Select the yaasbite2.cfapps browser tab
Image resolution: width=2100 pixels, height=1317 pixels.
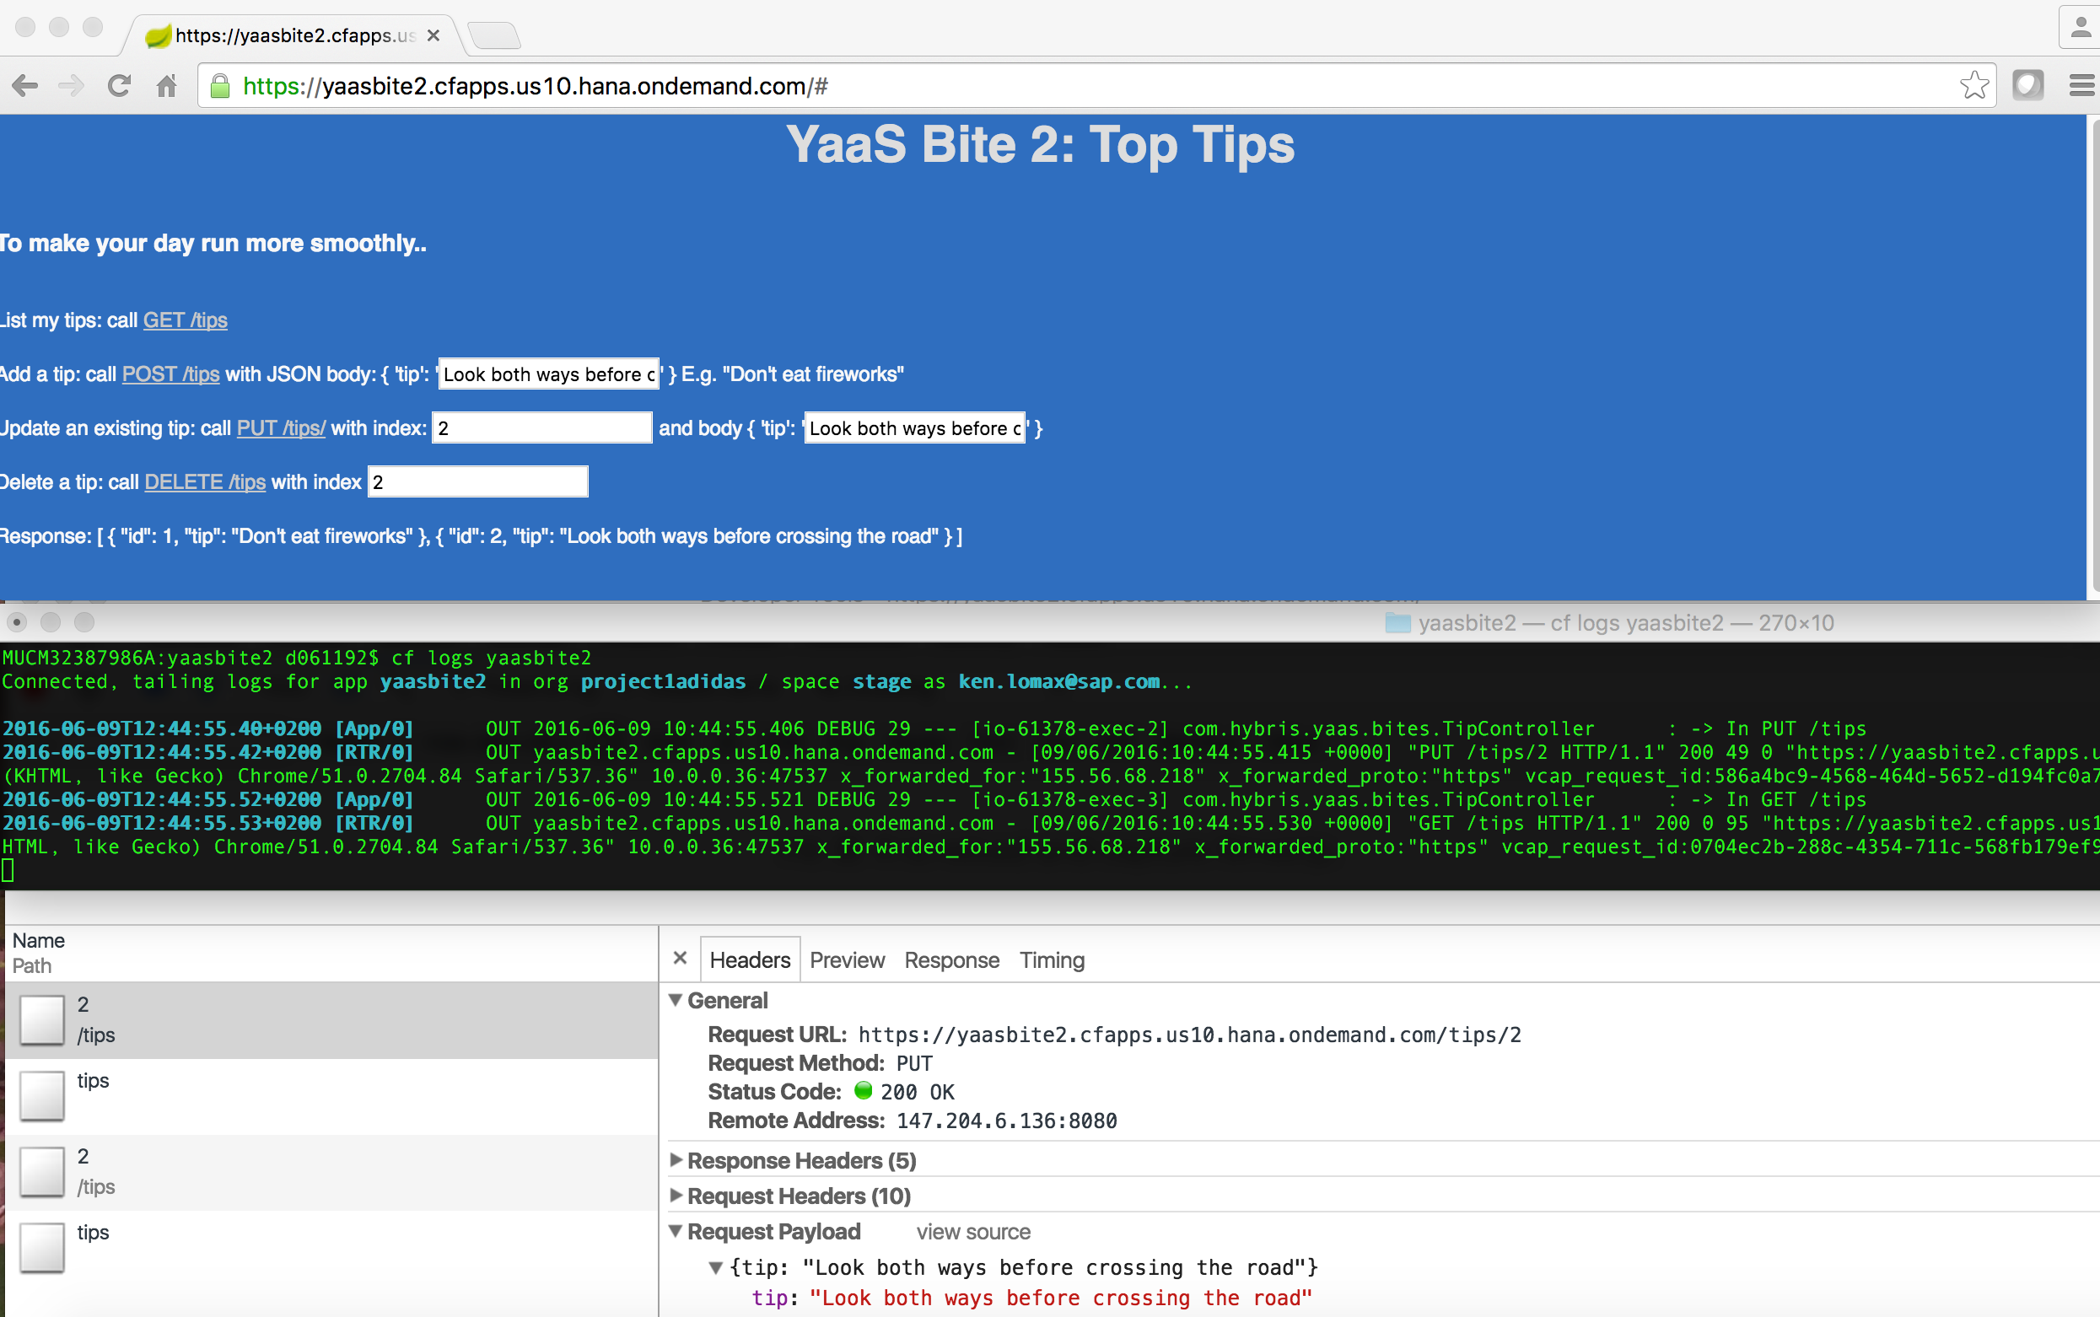(292, 35)
